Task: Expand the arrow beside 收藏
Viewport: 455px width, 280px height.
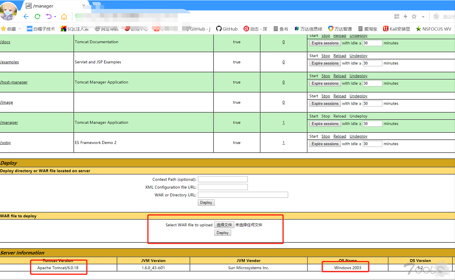Action: click(19, 29)
